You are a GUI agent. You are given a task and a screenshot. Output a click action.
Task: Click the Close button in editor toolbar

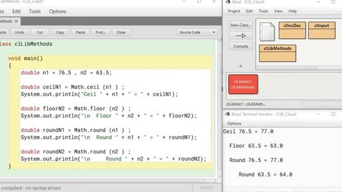(x=121, y=32)
